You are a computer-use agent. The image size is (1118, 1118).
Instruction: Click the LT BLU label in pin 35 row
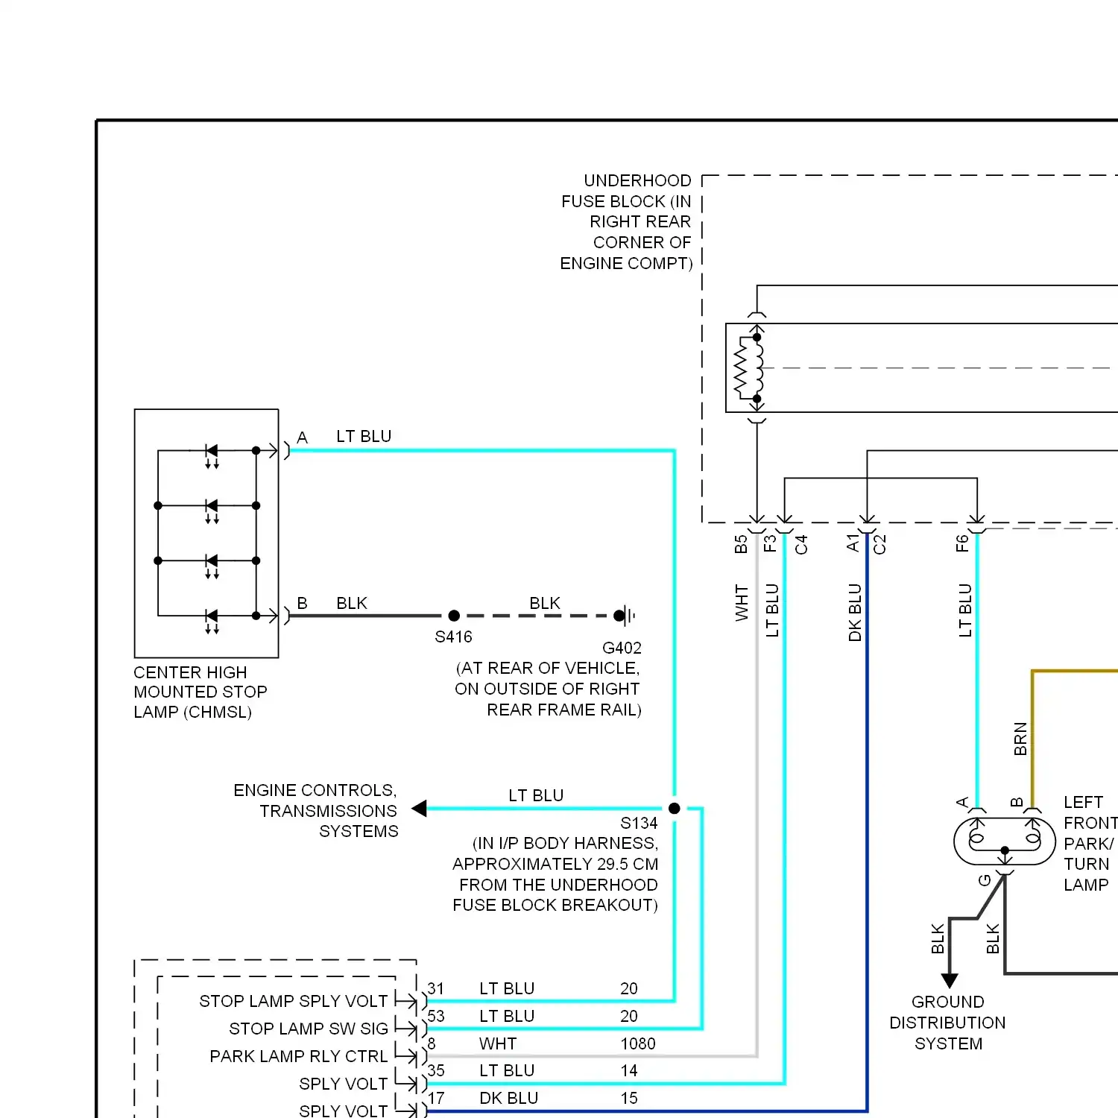pyautogui.click(x=507, y=1070)
